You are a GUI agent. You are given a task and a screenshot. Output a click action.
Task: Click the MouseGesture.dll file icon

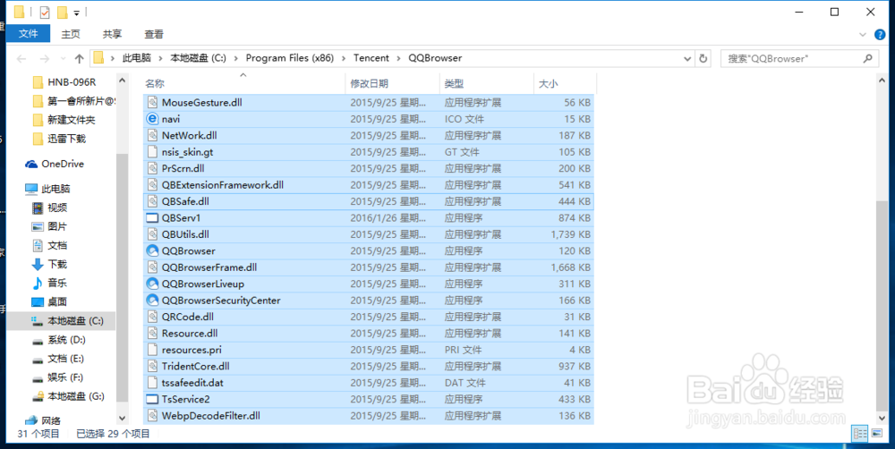coord(152,102)
